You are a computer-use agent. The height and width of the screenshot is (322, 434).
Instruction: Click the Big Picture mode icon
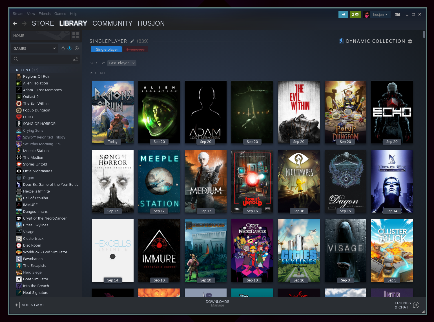point(397,14)
